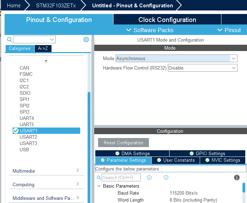Select USART3 peripheral
The image size is (247, 203).
tap(28, 143)
